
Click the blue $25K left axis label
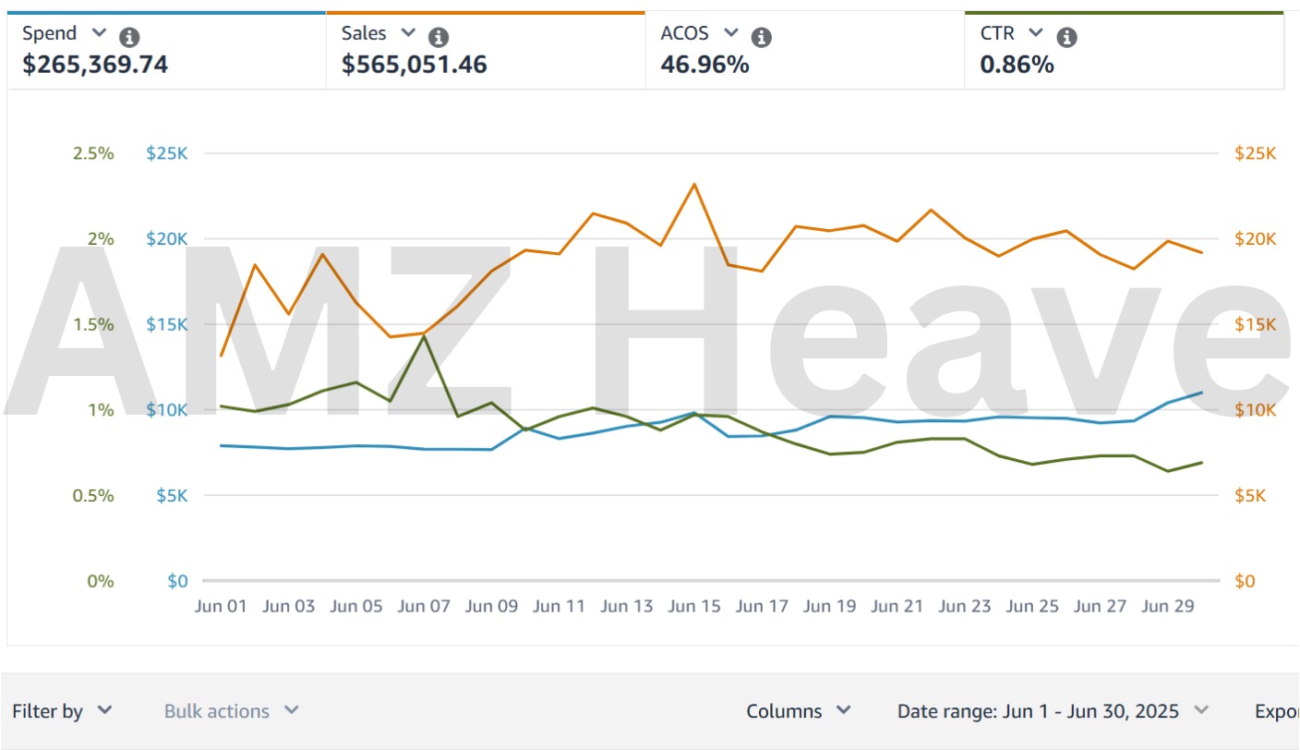click(x=166, y=153)
